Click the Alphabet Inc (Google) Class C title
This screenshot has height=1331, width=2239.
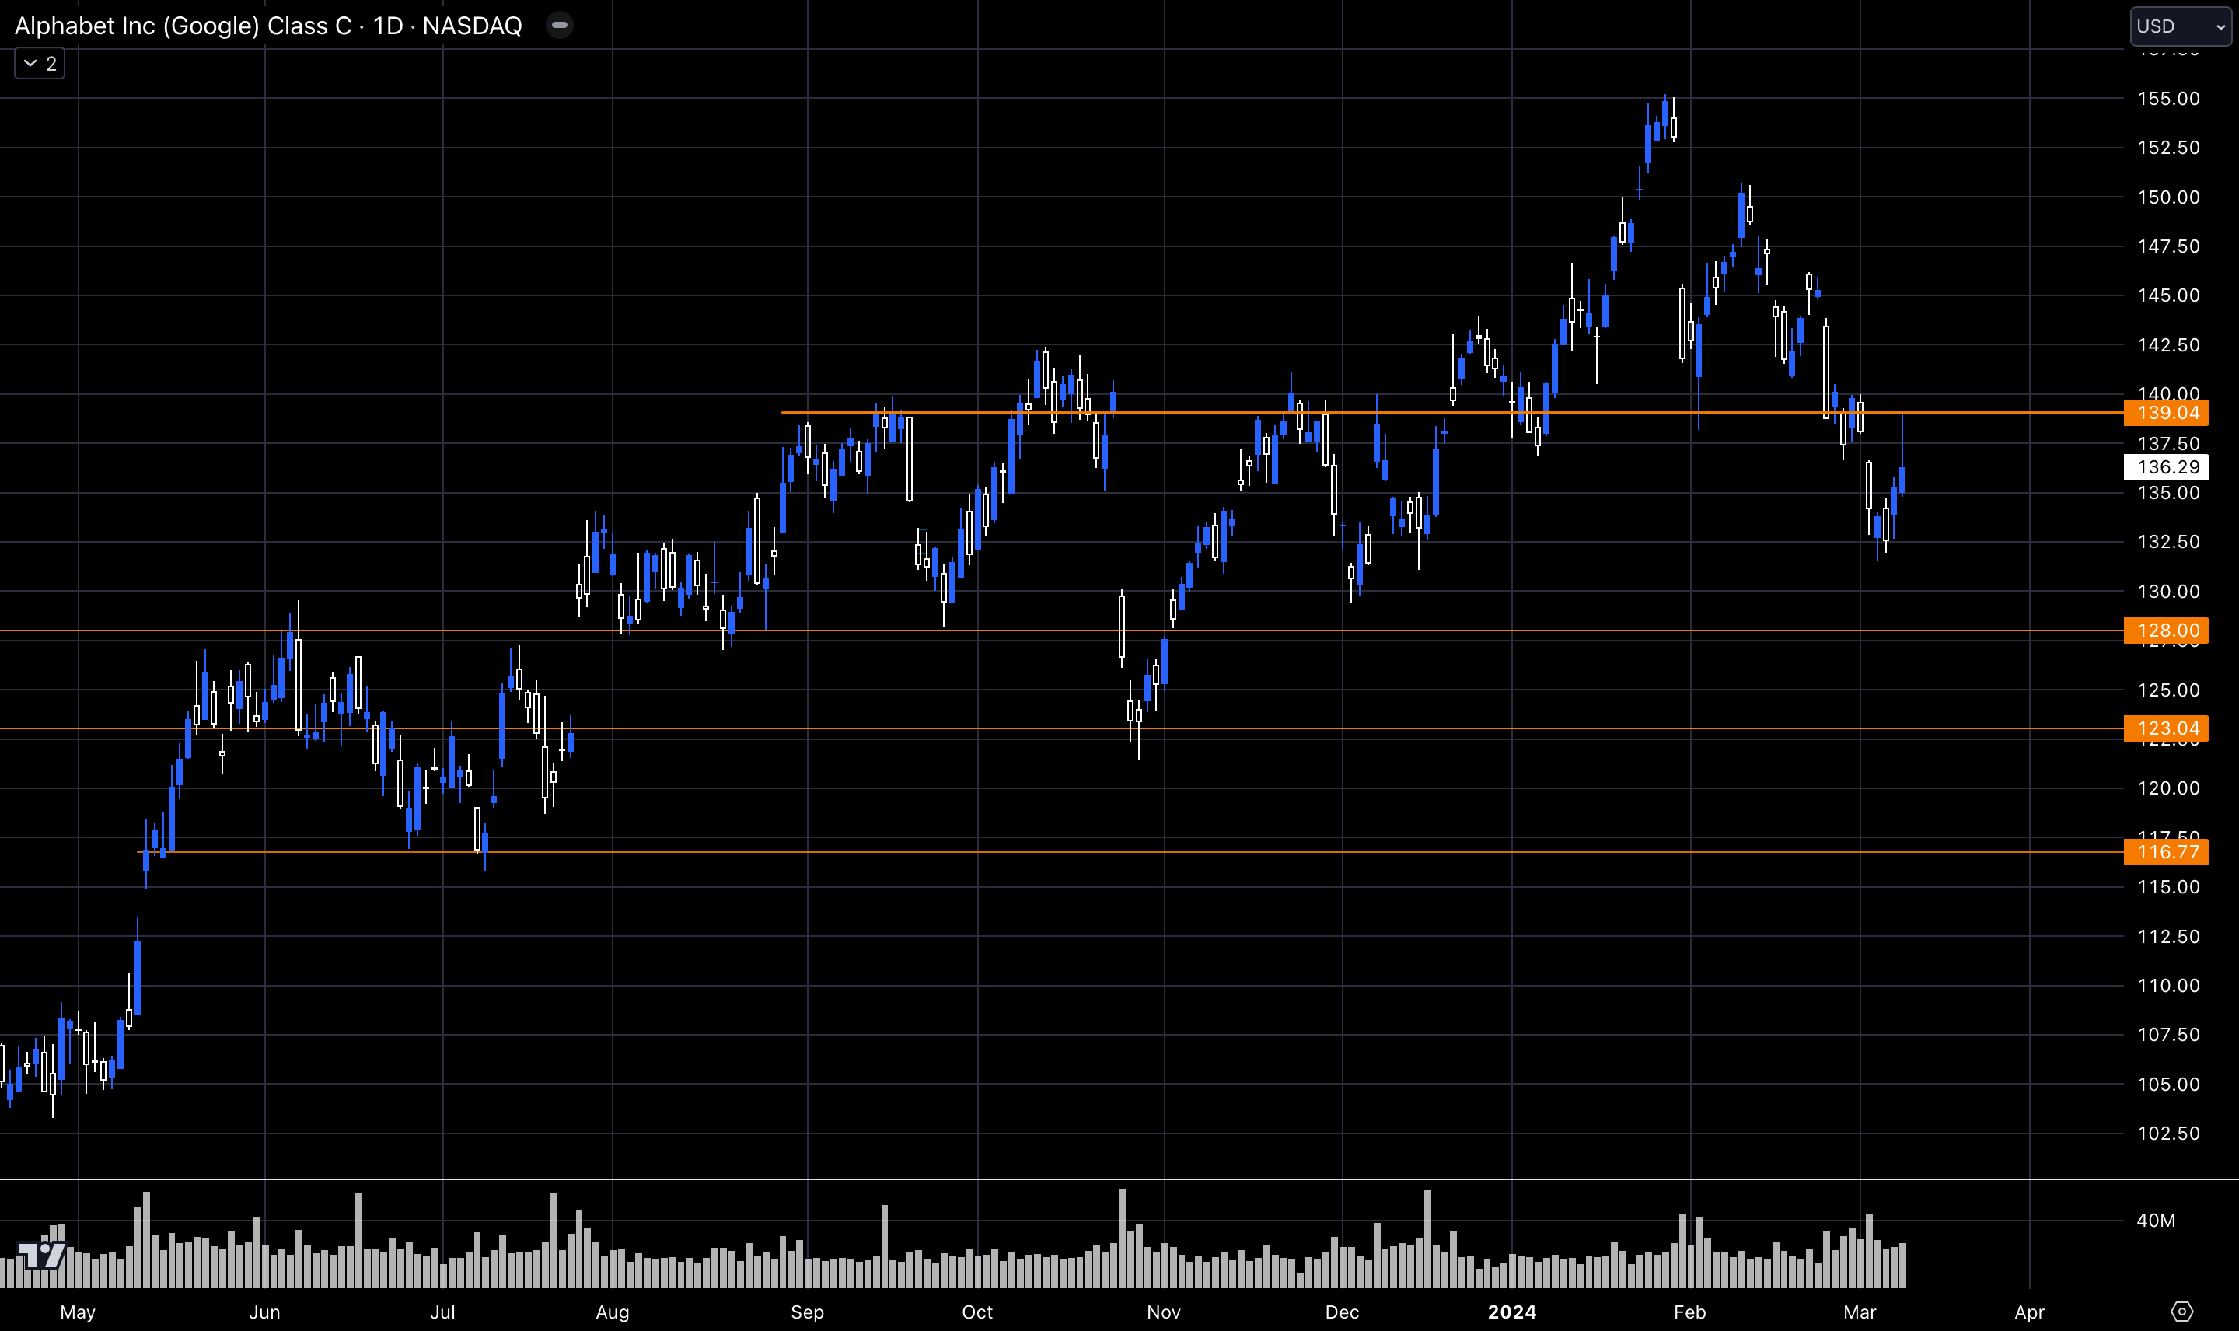(183, 26)
